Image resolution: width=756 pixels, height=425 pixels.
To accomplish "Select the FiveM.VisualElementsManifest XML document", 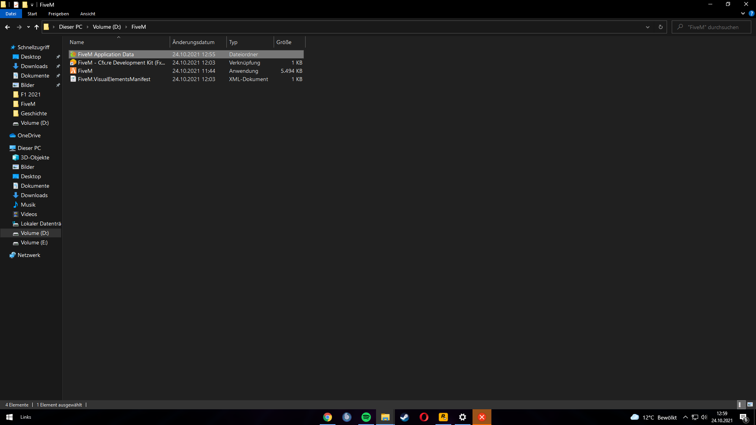I will [x=113, y=79].
